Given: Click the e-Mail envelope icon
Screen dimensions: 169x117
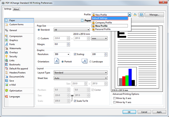Looking at the screenshot, I should [6, 85].
